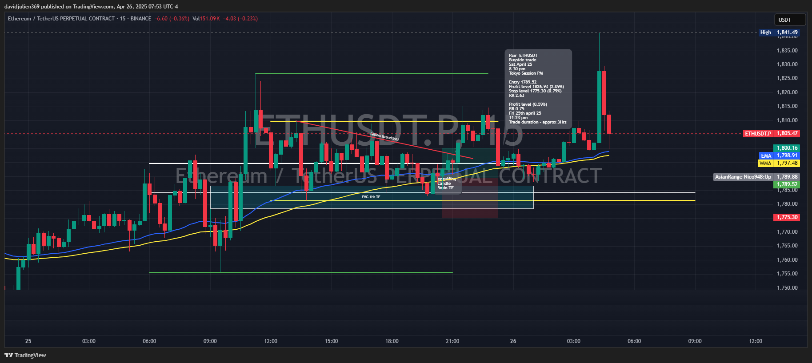
Task: Click the date label 25 on time axis
Action: [x=28, y=341]
